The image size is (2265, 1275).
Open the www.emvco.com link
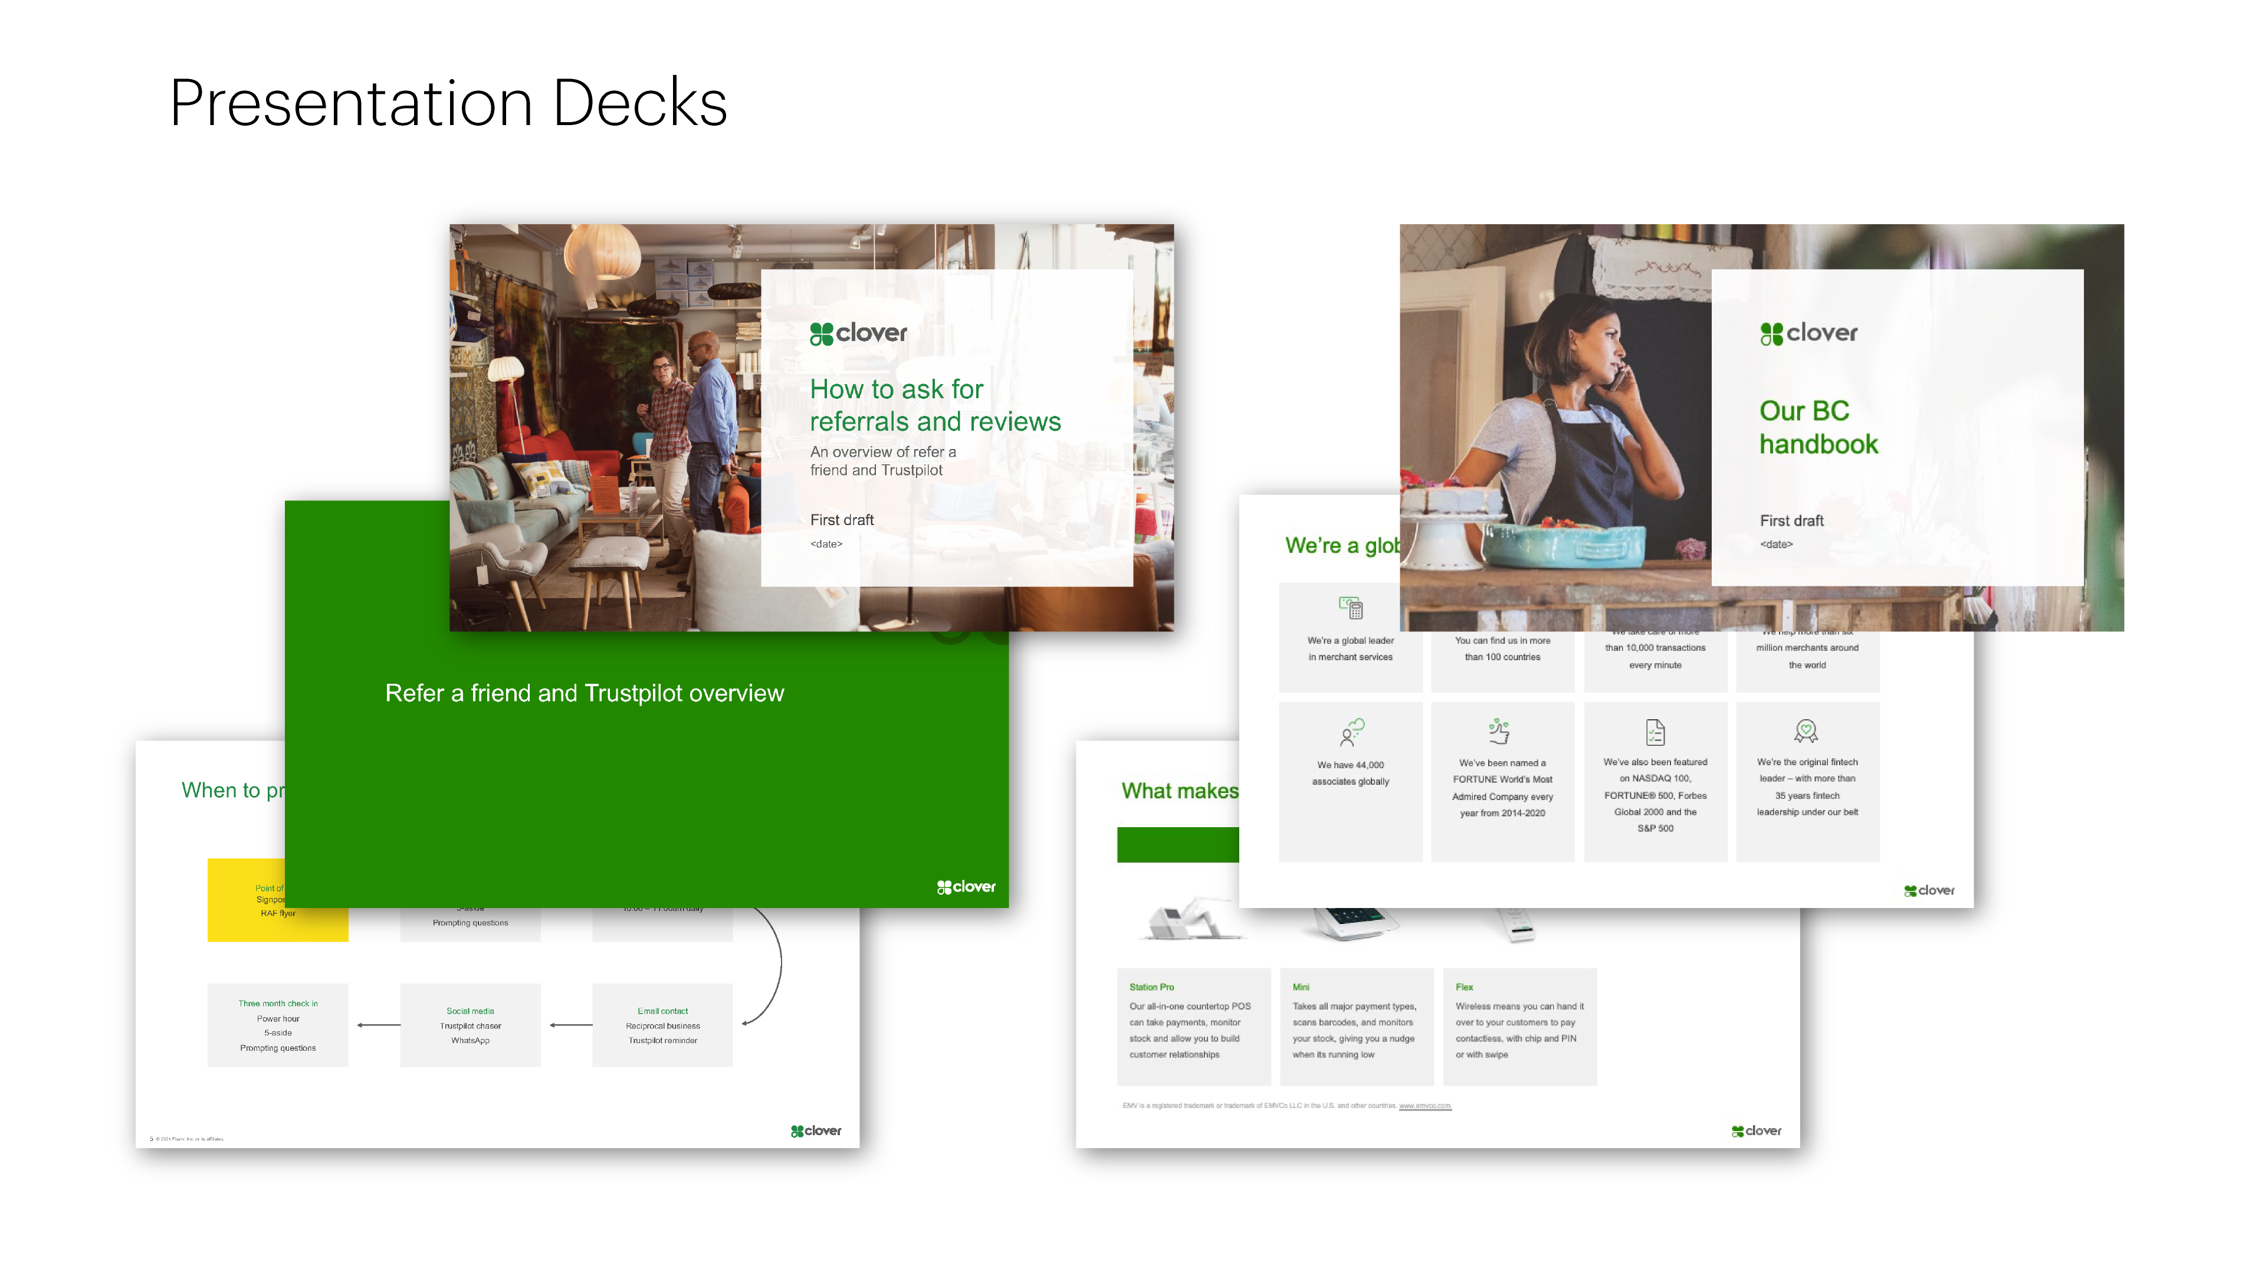[x=1424, y=1106]
